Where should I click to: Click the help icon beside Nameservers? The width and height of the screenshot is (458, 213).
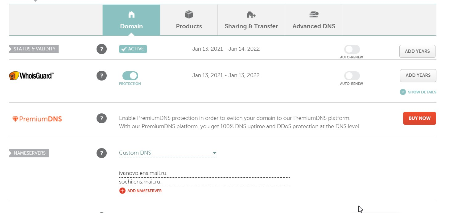(x=101, y=153)
